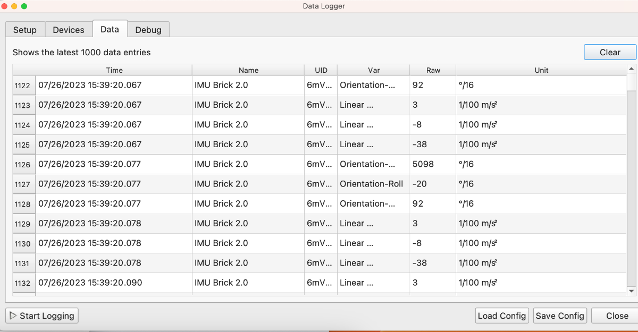638x332 pixels.
Task: Click scrollbar up arrow in table
Action: [632, 69]
